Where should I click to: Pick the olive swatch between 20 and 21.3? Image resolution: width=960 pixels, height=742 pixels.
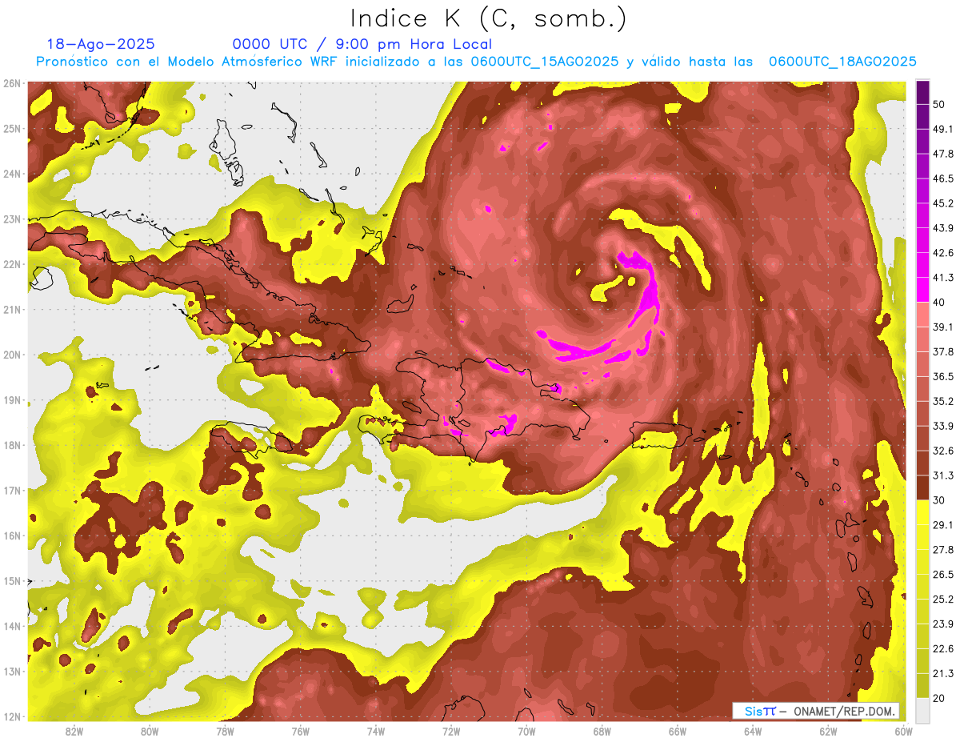pos(923,685)
